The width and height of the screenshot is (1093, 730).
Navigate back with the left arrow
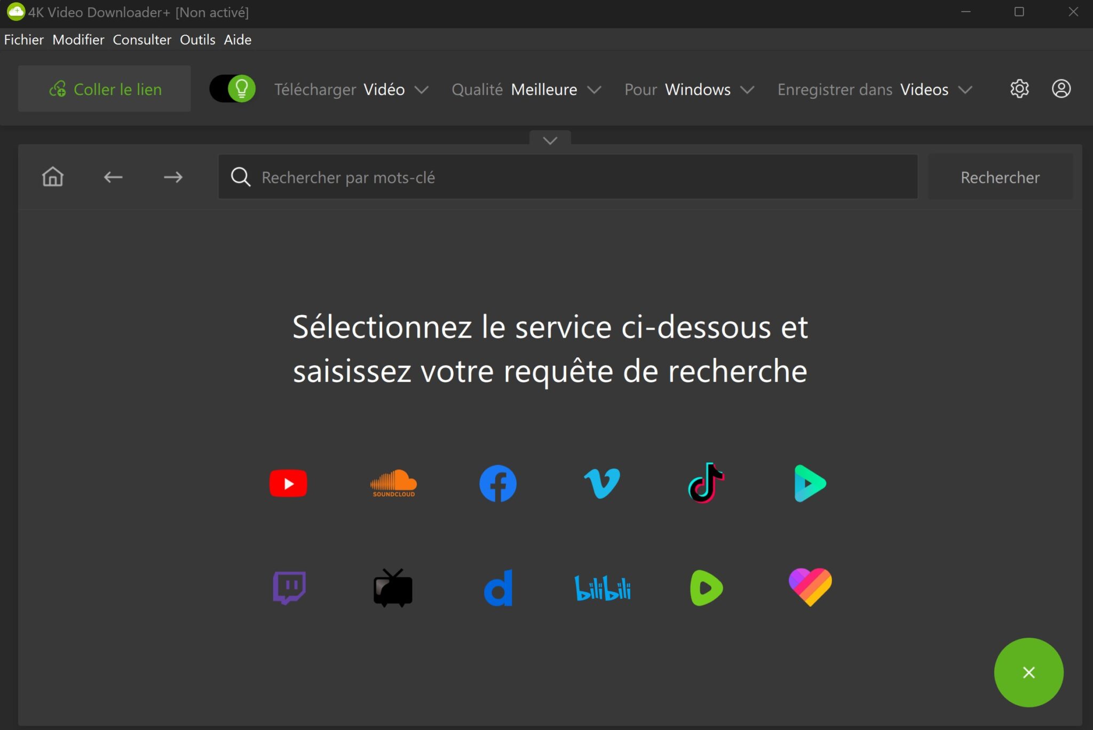tap(113, 177)
